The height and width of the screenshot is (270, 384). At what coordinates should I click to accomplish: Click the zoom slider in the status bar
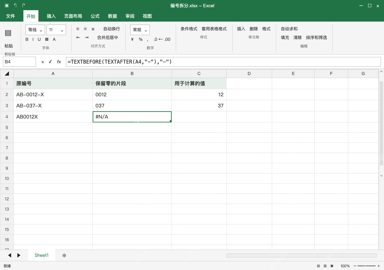pyautogui.click(x=367, y=266)
